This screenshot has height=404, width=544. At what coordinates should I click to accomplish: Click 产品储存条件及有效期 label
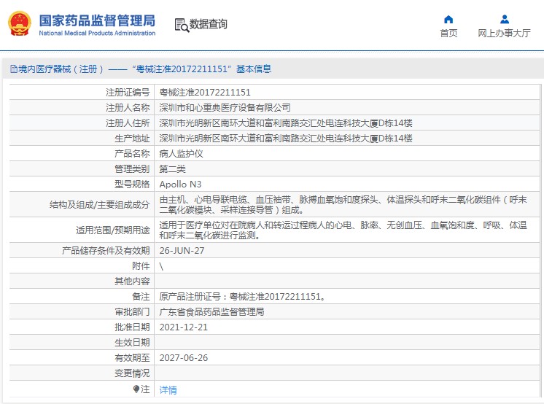tap(106, 251)
